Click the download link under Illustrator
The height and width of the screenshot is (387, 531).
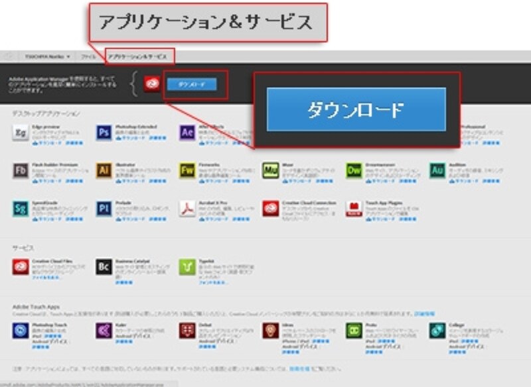(130, 181)
